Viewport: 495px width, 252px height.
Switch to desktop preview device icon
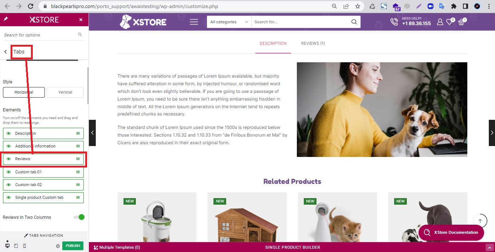tap(7, 246)
